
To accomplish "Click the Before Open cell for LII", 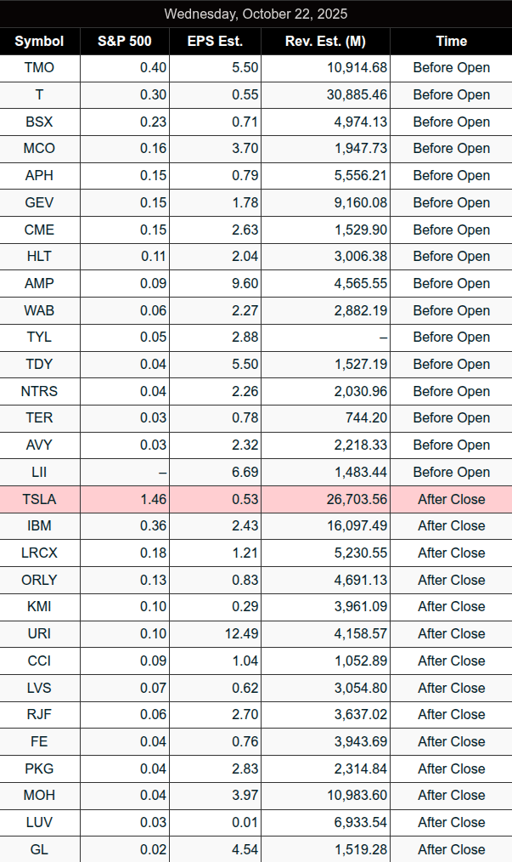I will (x=451, y=472).
